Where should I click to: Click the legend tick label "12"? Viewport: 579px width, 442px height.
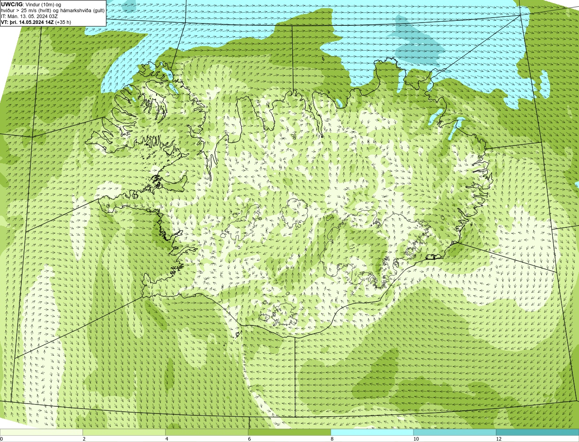(x=498, y=439)
